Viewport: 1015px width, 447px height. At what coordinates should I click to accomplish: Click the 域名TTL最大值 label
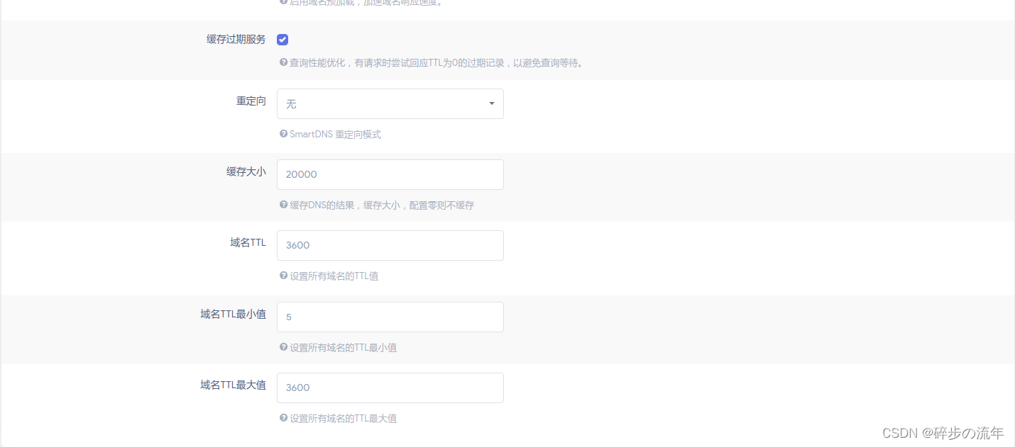tap(234, 385)
